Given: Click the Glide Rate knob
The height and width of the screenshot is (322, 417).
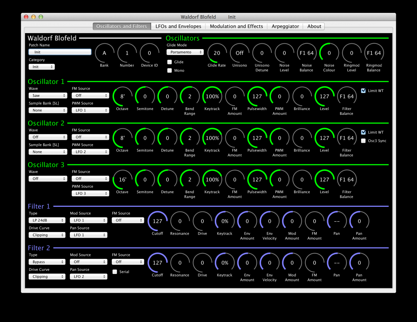Looking at the screenshot, I should point(217,53).
